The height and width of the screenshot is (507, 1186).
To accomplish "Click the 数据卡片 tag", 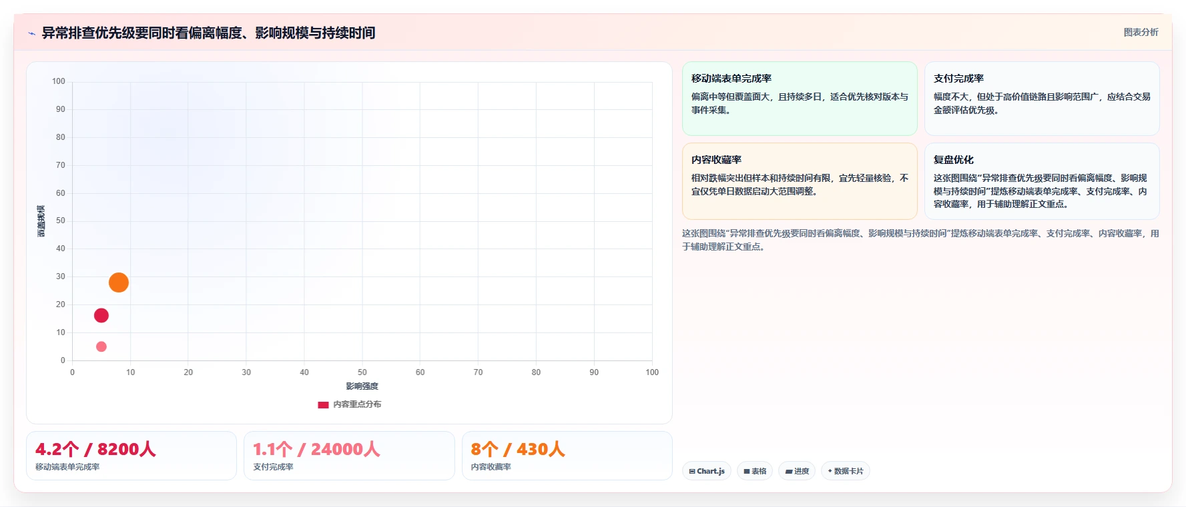I will [846, 471].
